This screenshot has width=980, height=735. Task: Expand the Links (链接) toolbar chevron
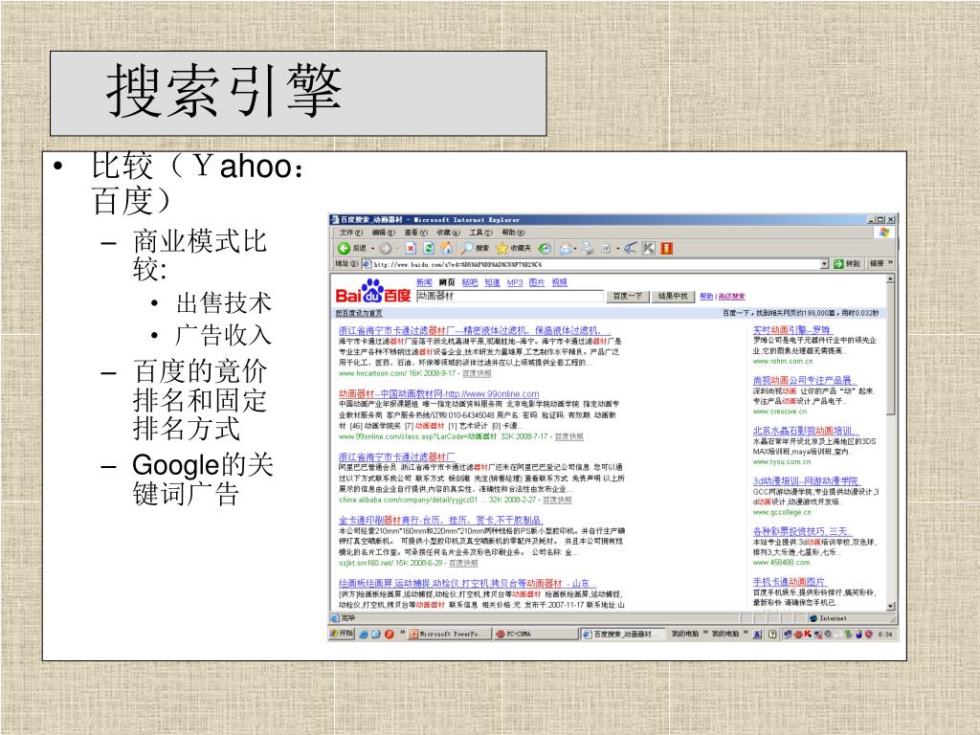891,263
